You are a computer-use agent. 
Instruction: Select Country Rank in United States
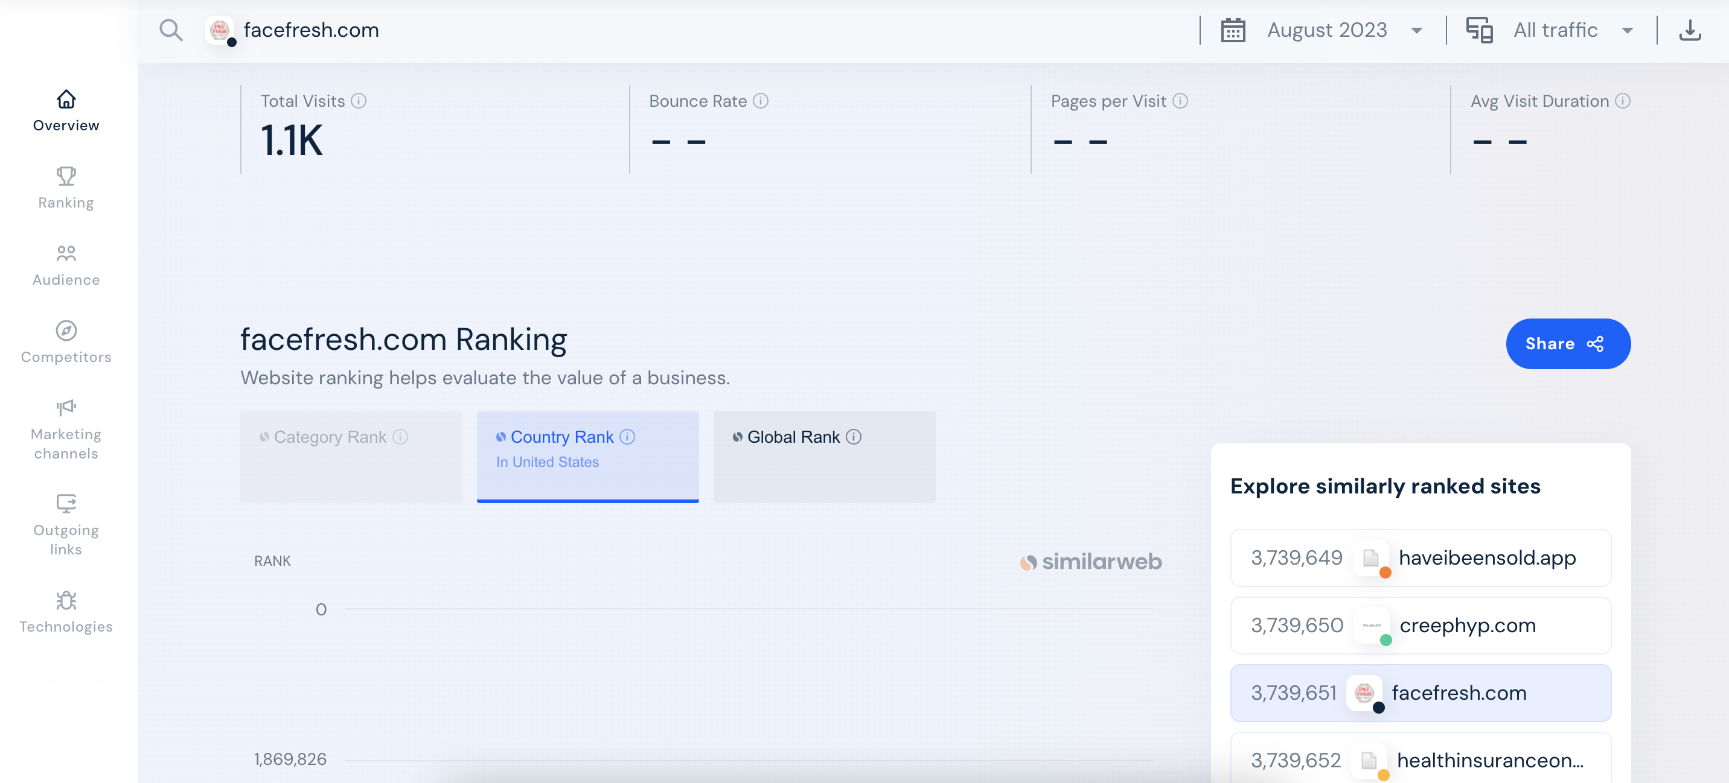587,456
